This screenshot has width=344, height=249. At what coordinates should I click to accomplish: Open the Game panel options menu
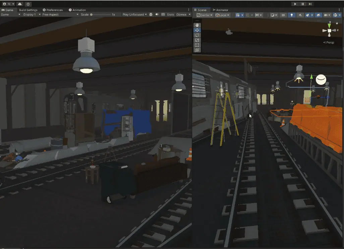tap(189, 10)
